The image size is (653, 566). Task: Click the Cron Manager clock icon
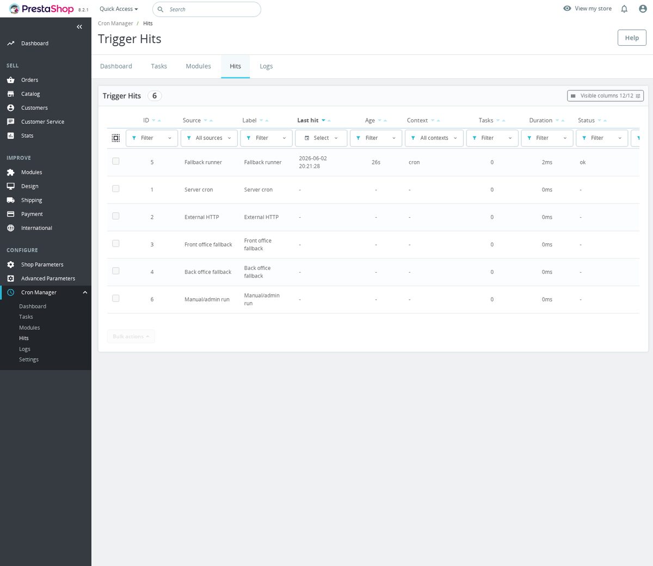(x=10, y=292)
